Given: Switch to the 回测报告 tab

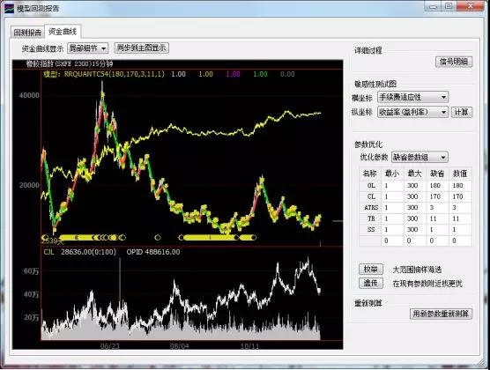Looking at the screenshot, I should pyautogui.click(x=27, y=33).
